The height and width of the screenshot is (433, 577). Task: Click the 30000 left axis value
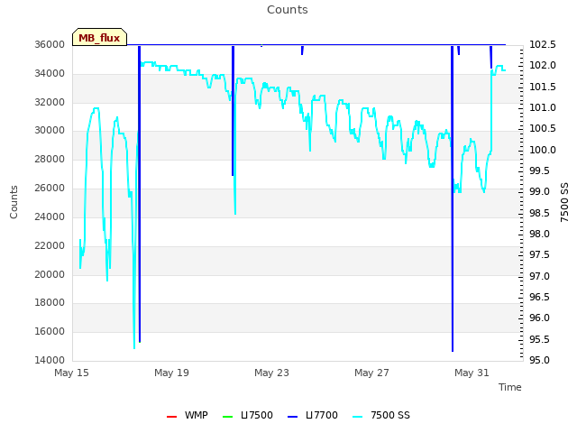tap(50, 130)
